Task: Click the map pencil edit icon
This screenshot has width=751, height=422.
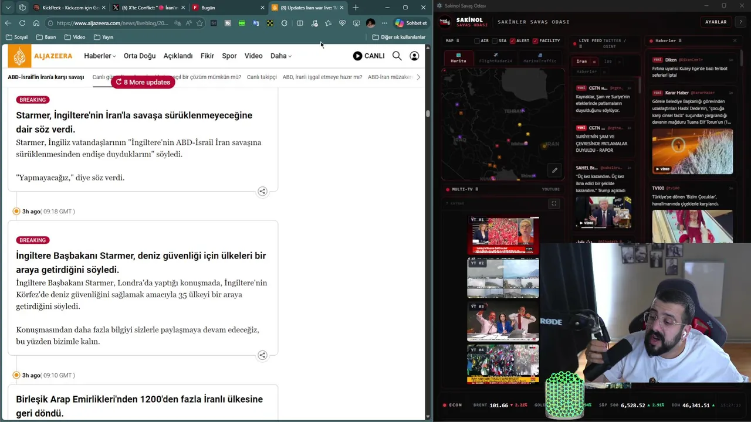Action: (554, 171)
